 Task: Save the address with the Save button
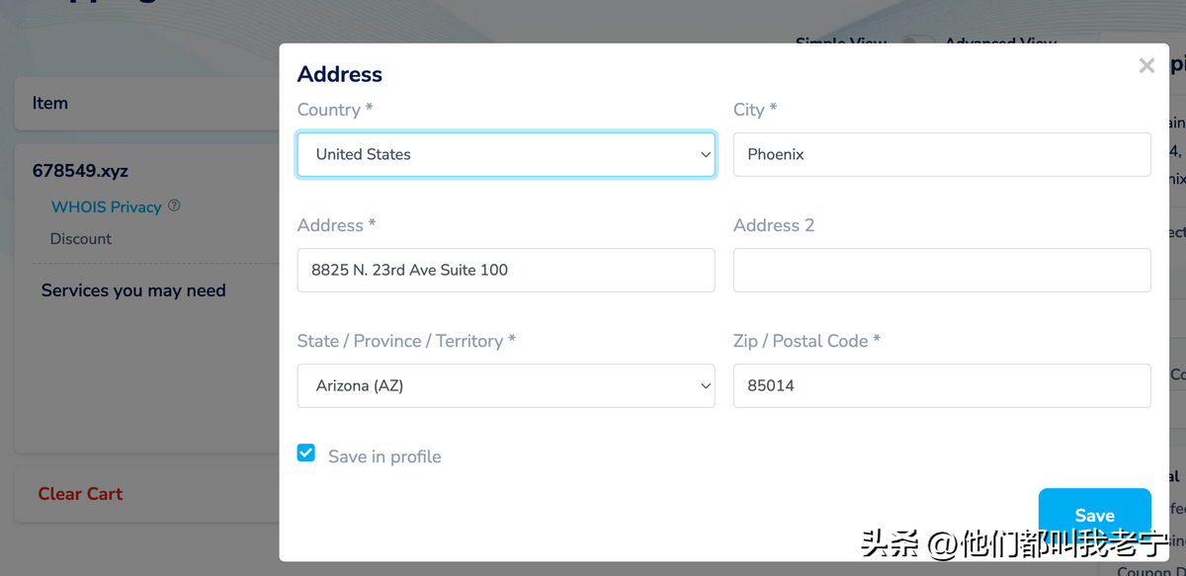(x=1094, y=515)
